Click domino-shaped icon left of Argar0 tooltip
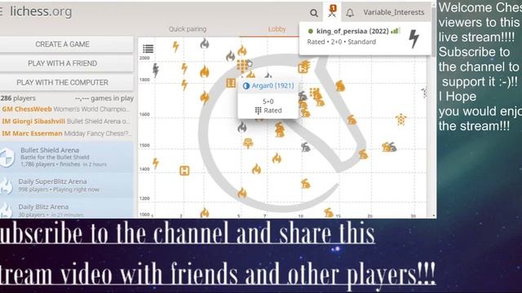Screen dimensions: 522x293 [x=231, y=83]
